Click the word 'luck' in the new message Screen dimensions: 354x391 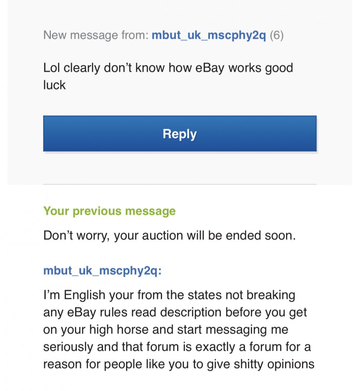coord(55,85)
